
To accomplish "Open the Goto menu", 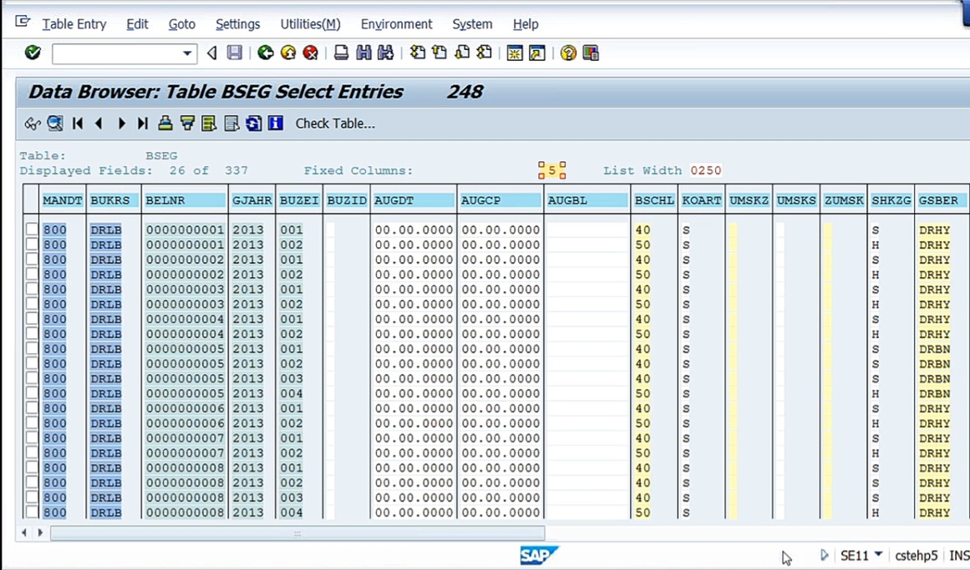I will pos(182,24).
